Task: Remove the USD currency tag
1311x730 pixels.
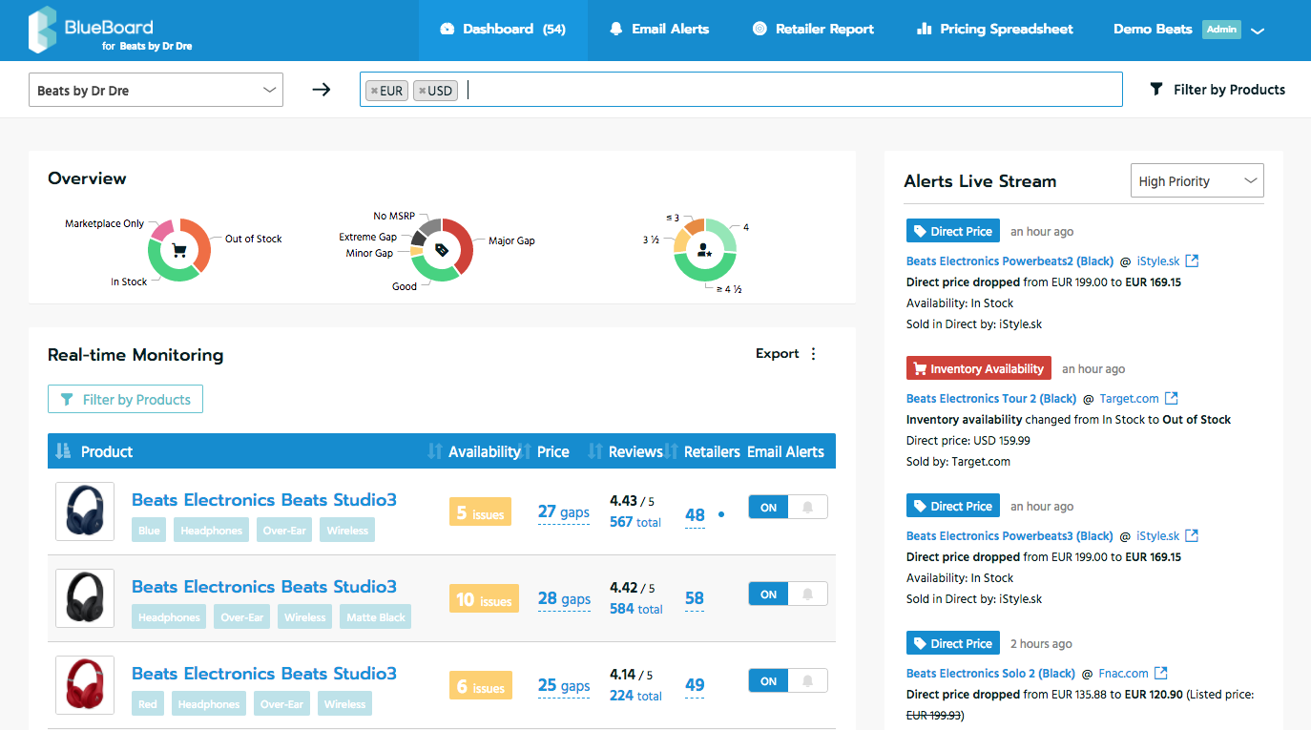Action: click(x=422, y=91)
